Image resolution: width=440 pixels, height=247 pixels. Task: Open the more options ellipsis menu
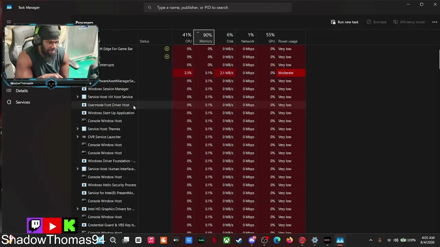click(434, 22)
